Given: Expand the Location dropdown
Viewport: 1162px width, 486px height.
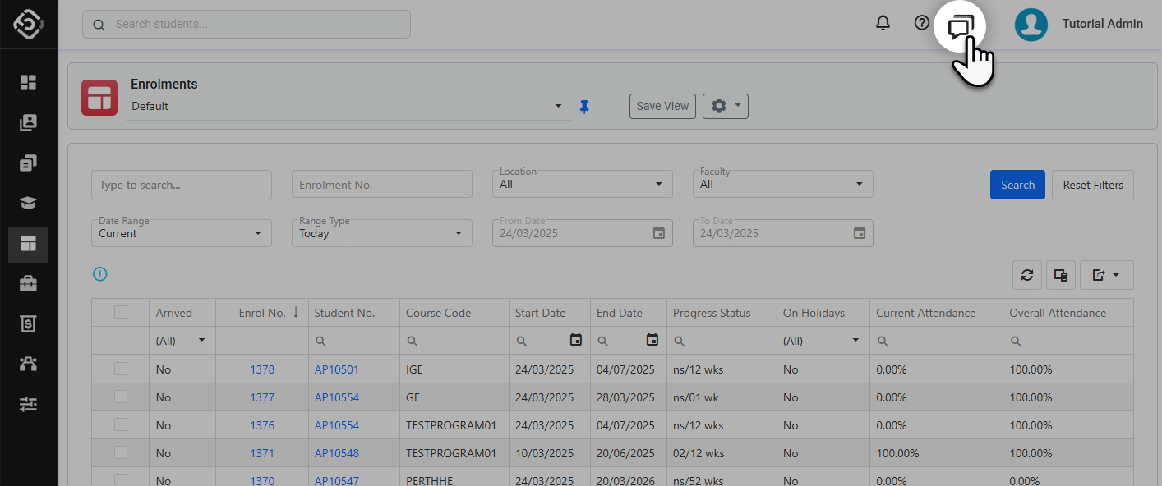Looking at the screenshot, I should tap(582, 185).
